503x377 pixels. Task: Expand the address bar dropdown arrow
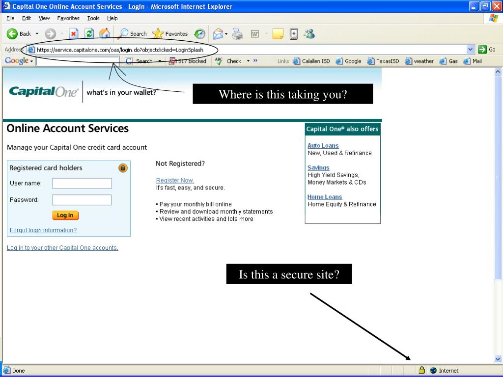click(470, 50)
